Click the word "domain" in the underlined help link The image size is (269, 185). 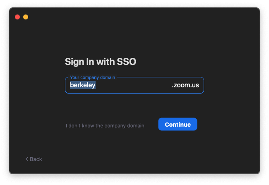[135, 126]
